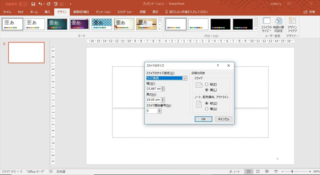Select the first white variation thumbnail
This screenshot has width=320, height=175.
[x=176, y=24]
